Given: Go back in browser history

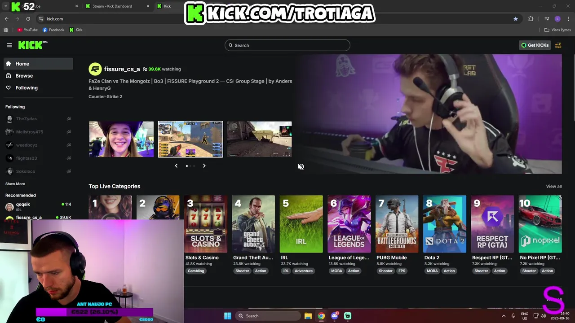Looking at the screenshot, I should pos(6,19).
